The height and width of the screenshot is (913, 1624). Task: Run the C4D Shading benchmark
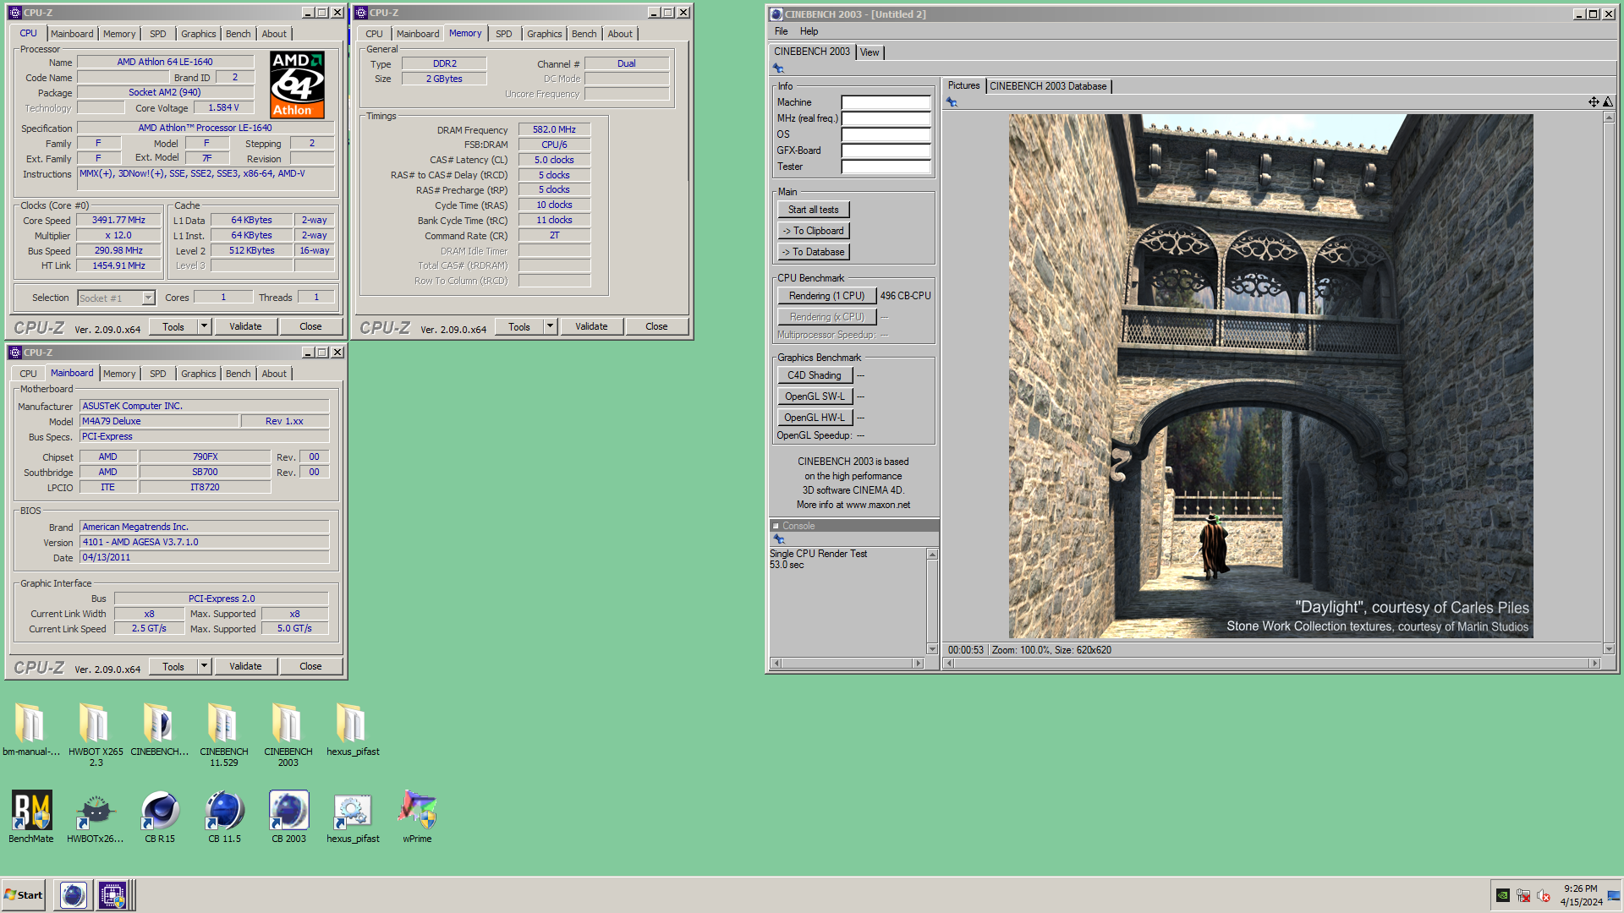[815, 375]
